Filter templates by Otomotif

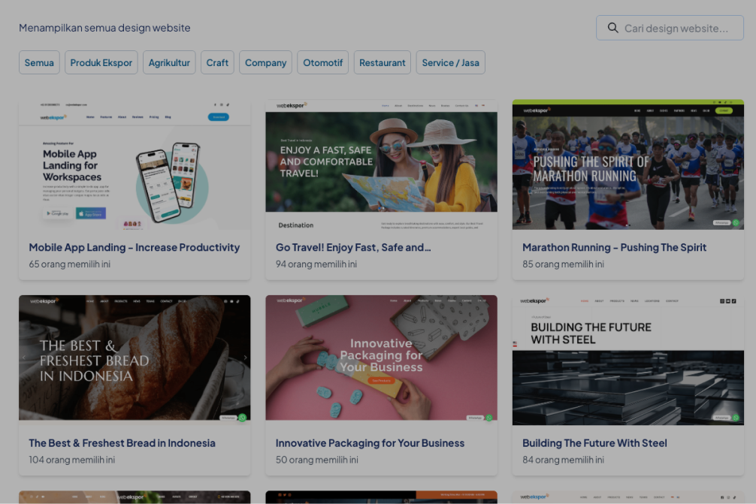pyautogui.click(x=322, y=62)
